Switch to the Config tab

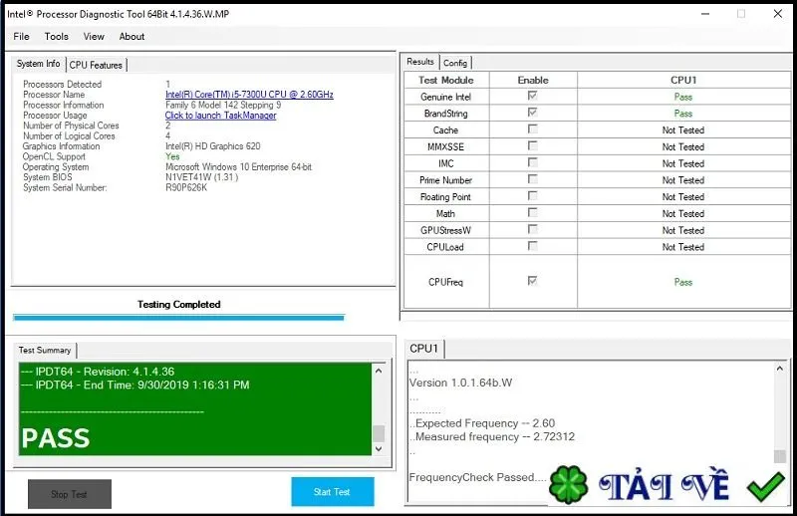click(455, 63)
